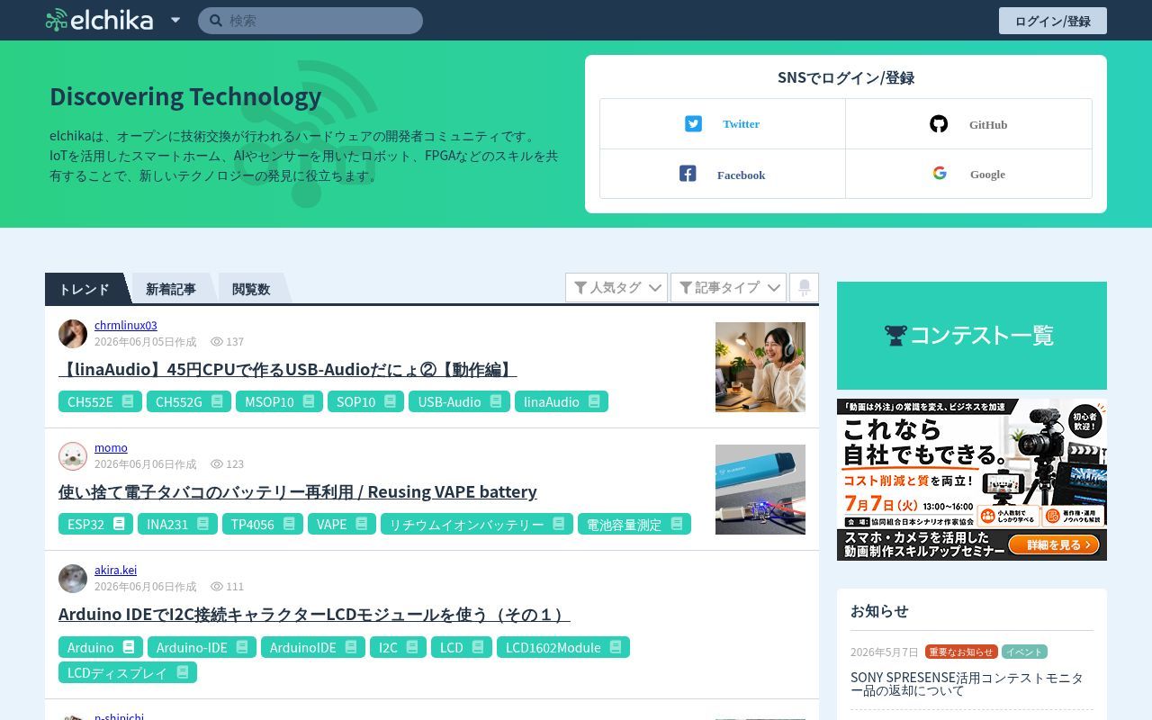Click the elchika logo in header

coord(99,20)
